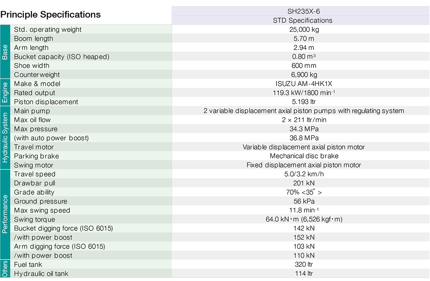Click the Principle Specifications heading

coord(51,15)
